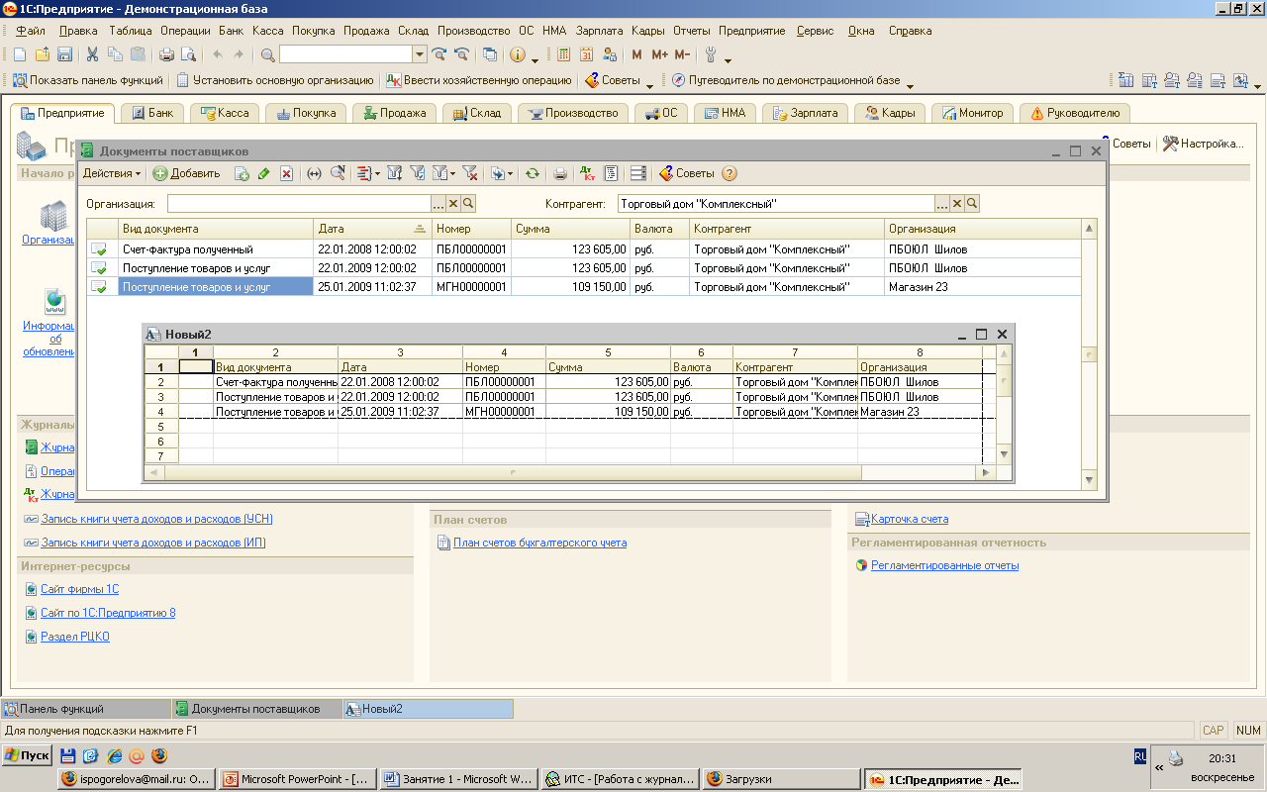The width and height of the screenshot is (1267, 792).
Task: Click the Добавить button
Action: point(186,173)
